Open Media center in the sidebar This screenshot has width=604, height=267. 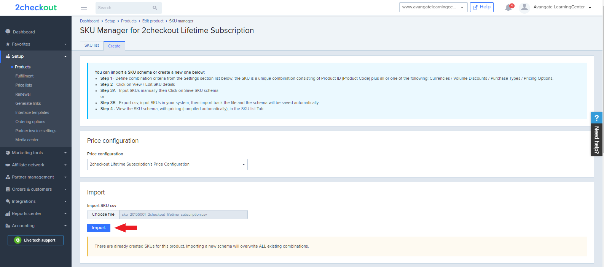pos(27,140)
